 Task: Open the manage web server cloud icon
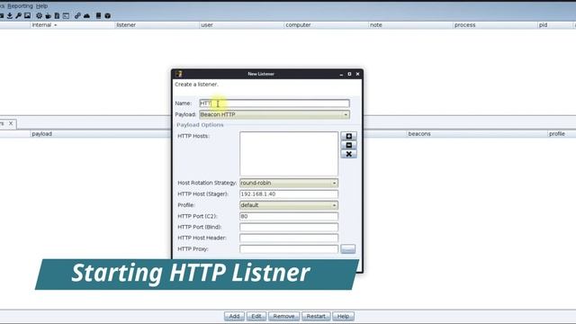86,16
